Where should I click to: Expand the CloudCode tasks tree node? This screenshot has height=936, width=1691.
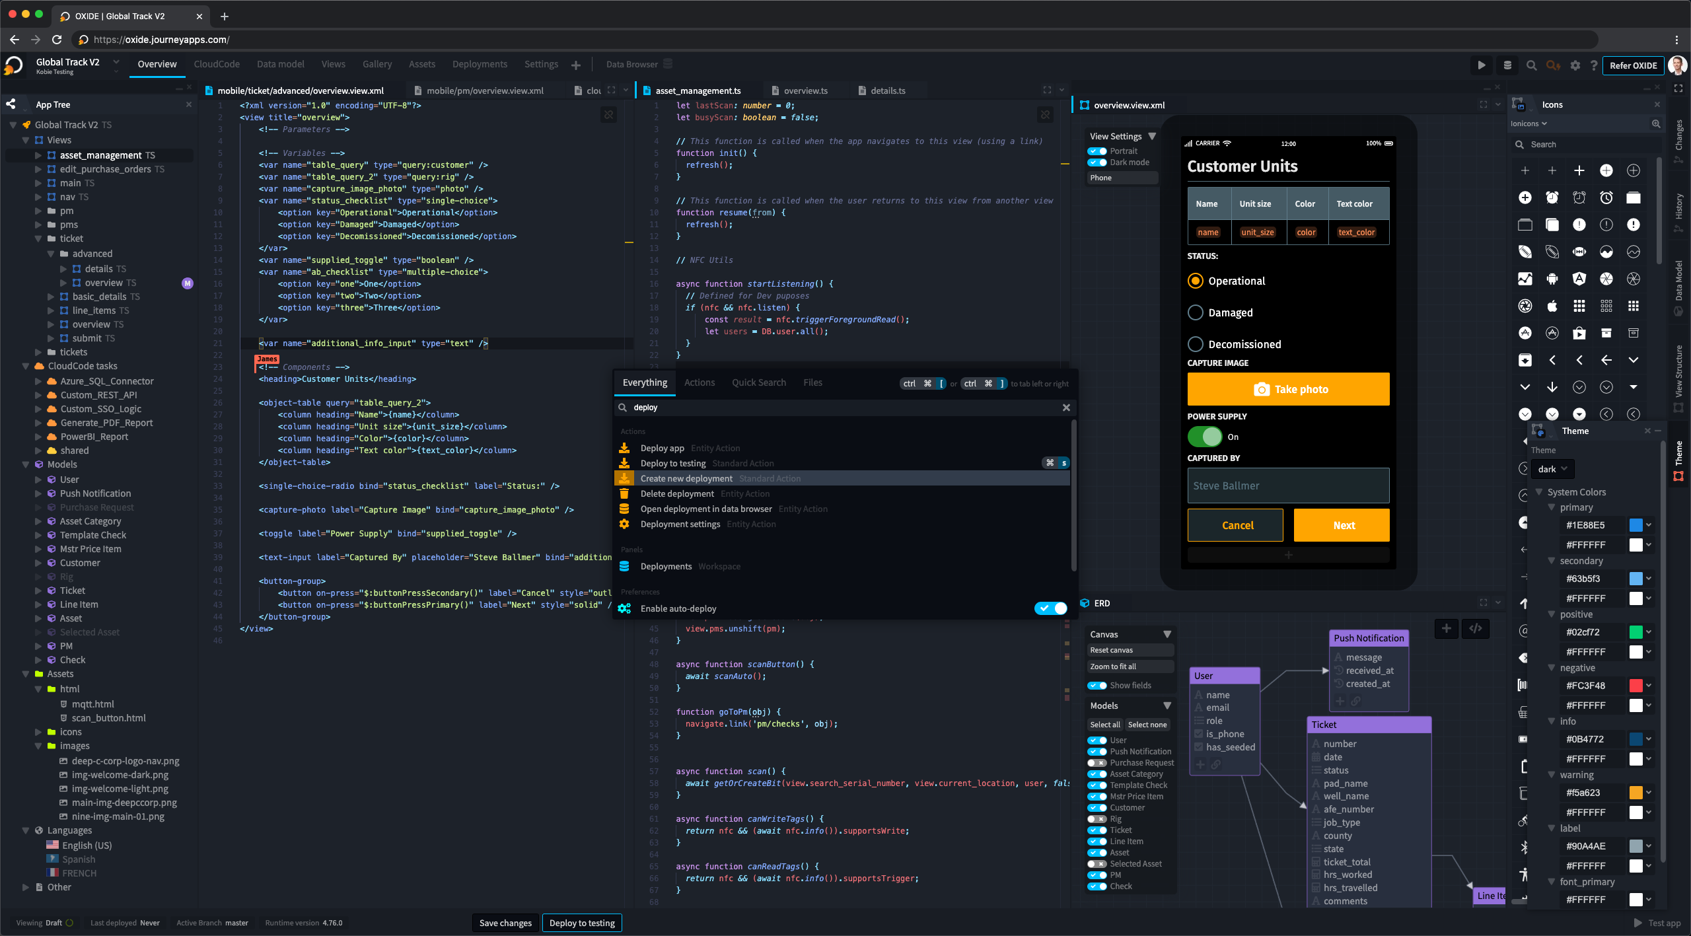[x=26, y=366]
